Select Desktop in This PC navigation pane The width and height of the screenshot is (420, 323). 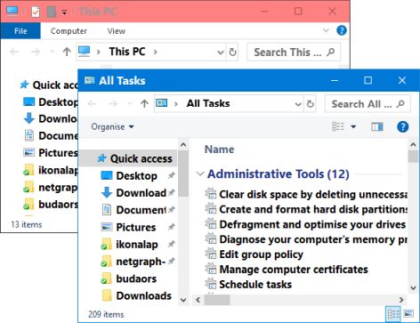point(51,102)
